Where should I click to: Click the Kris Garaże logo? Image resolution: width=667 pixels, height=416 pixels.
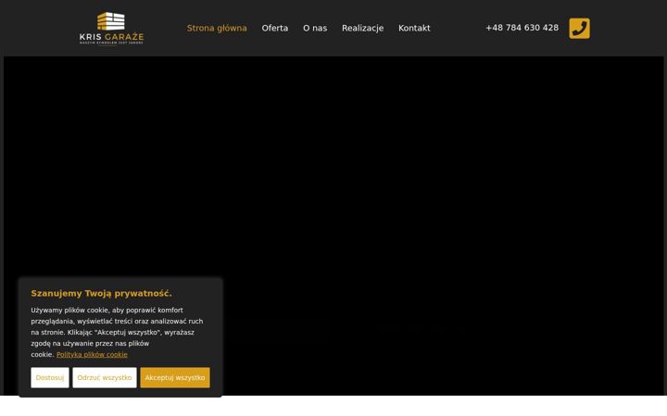tap(111, 28)
